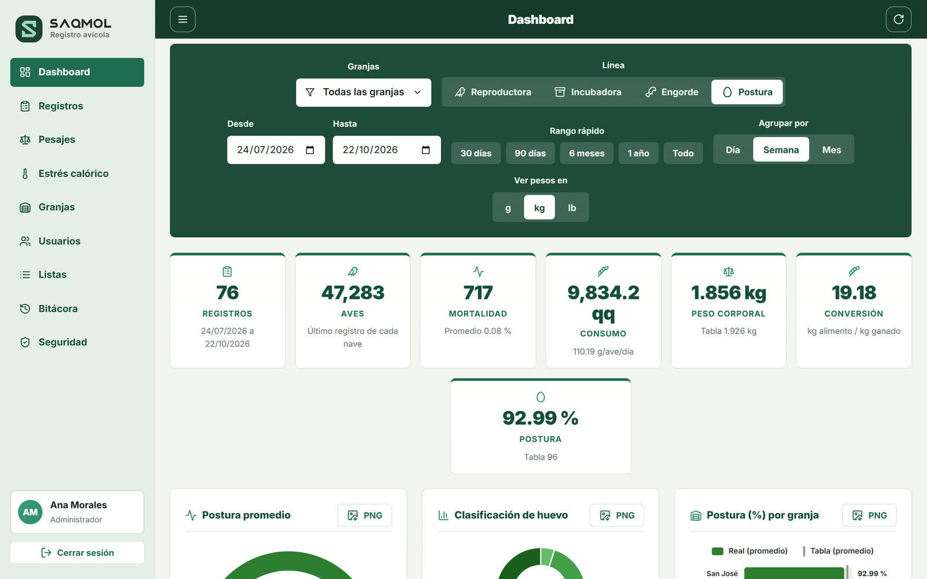
Task: Toggle the hamburger menu button
Action: [183, 20]
